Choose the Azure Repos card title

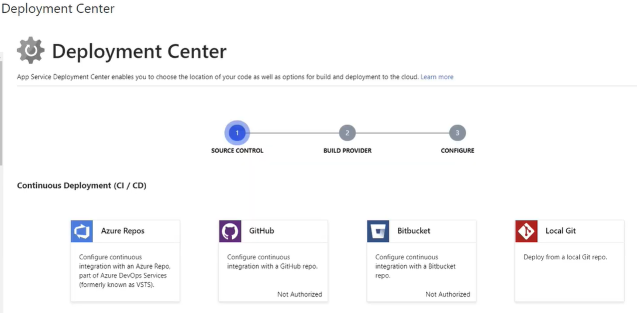point(123,231)
